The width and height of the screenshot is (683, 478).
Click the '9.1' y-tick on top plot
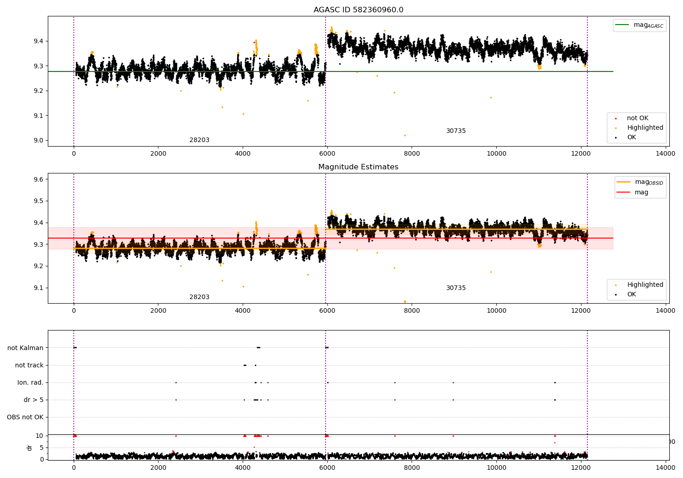39,116
